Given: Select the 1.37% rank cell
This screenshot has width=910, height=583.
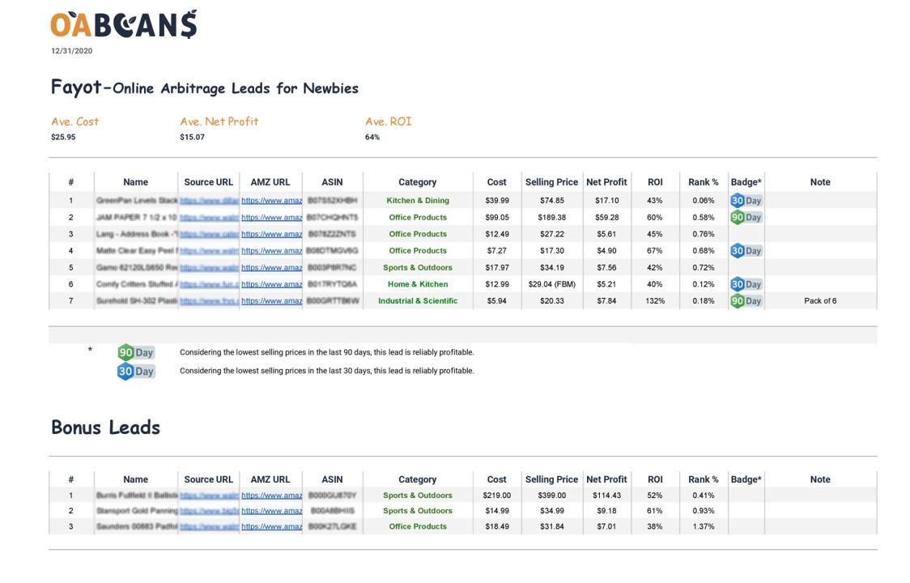Looking at the screenshot, I should tap(703, 526).
